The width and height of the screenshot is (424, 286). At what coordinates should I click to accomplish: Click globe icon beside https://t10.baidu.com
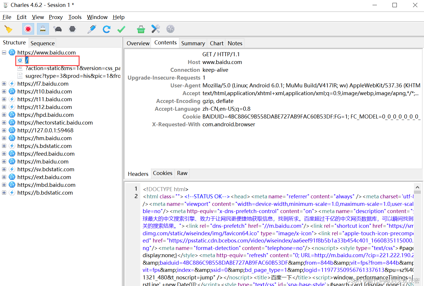click(x=12, y=91)
